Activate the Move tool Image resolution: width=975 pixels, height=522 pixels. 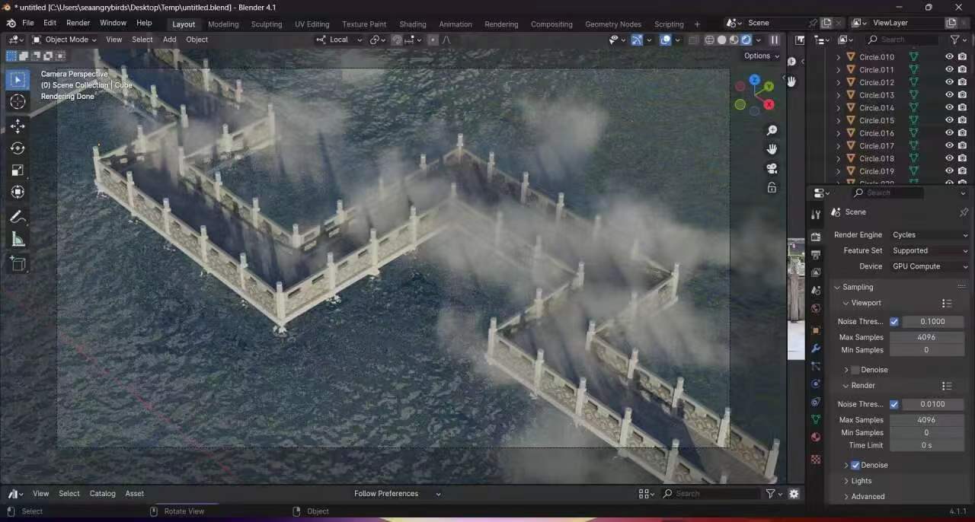[x=18, y=126]
